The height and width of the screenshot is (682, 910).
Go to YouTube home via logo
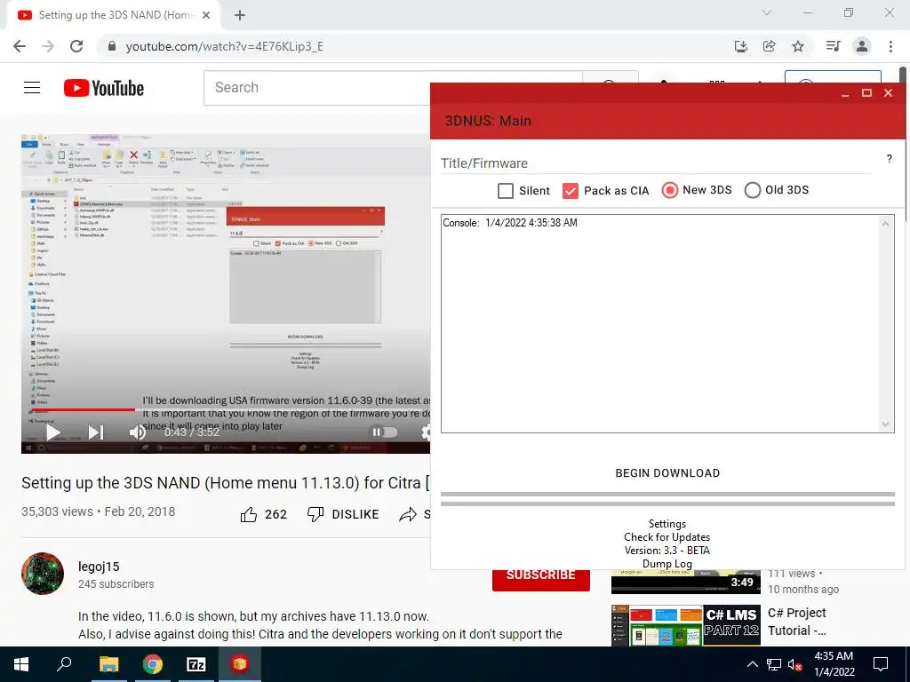(x=104, y=88)
